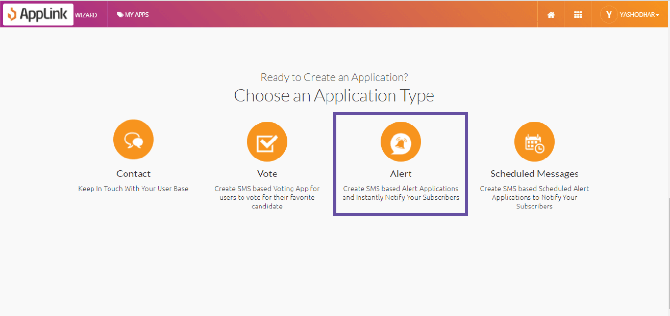The width and height of the screenshot is (670, 316).
Task: Select the Alert bell icon
Action: (401, 142)
